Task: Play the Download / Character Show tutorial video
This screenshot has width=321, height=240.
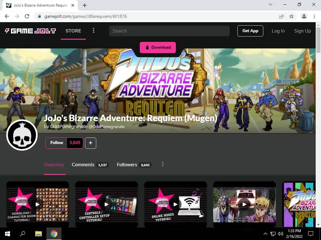Action: click(x=38, y=204)
